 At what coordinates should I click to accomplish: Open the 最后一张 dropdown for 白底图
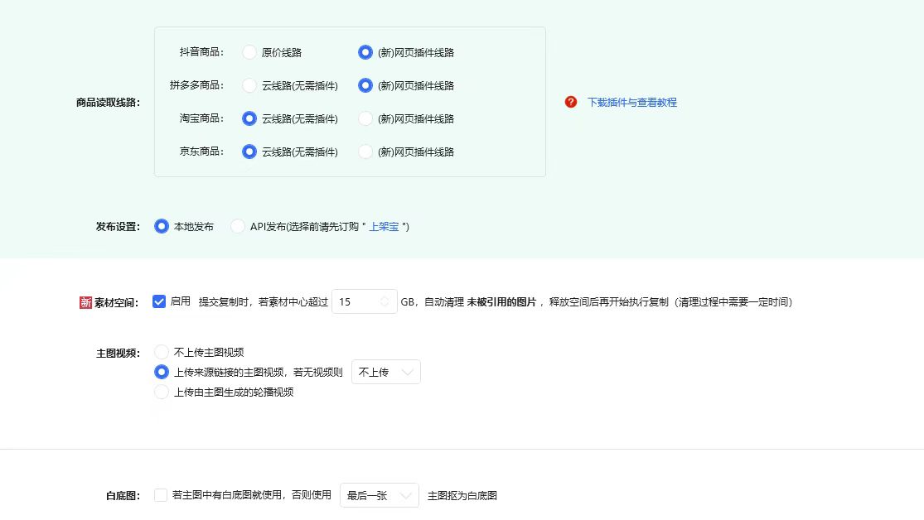click(x=379, y=494)
